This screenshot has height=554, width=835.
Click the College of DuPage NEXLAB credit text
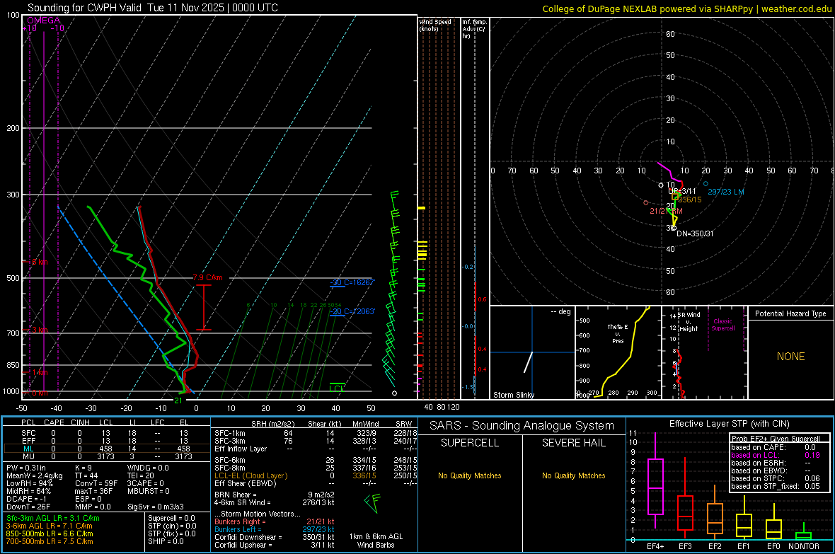point(687,8)
